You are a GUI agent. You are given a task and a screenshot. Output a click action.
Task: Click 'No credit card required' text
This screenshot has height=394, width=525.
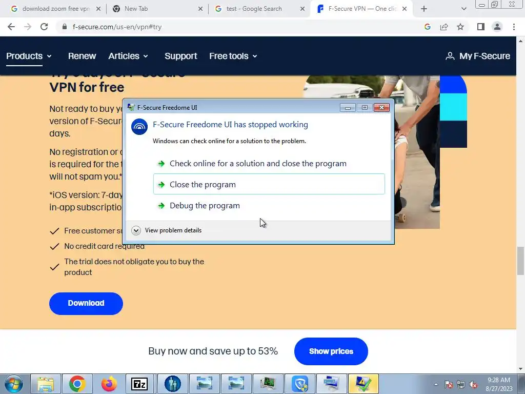coord(105,246)
